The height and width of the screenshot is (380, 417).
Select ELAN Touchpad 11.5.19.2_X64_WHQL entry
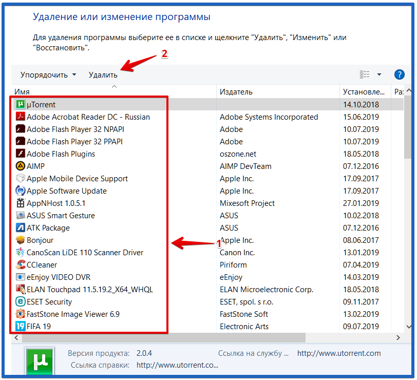click(90, 289)
